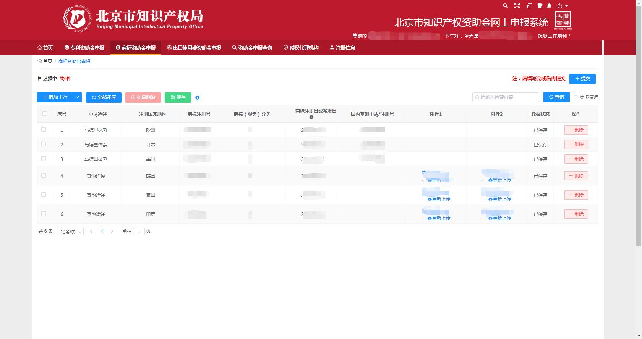The image size is (642, 339).
Task: Click the home icon in breadcrumb
Action: pos(39,61)
